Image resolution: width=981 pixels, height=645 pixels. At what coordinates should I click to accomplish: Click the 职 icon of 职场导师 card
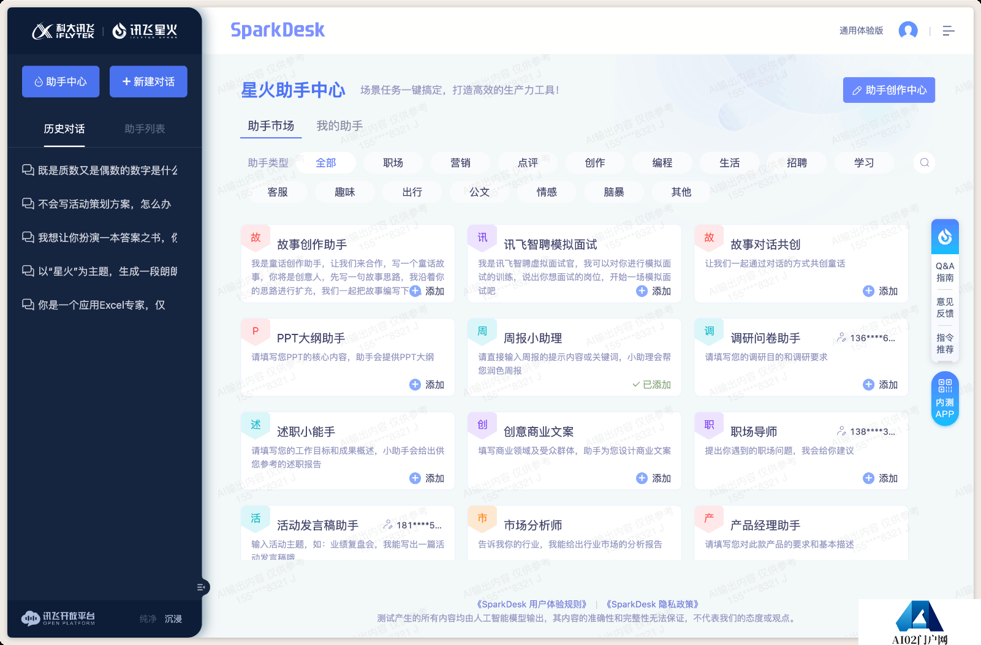click(709, 425)
